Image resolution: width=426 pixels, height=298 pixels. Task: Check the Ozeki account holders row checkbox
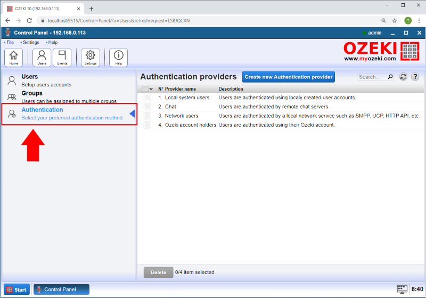(x=148, y=125)
